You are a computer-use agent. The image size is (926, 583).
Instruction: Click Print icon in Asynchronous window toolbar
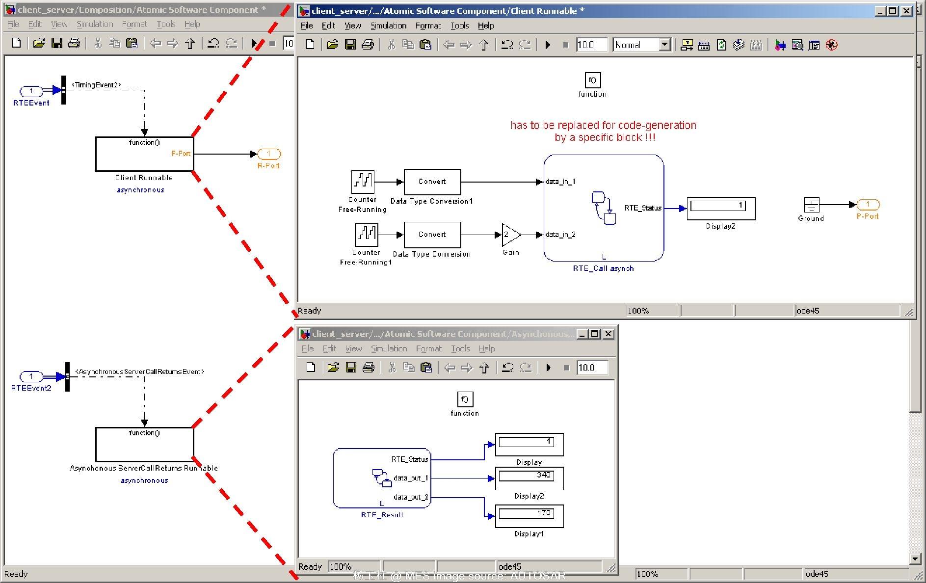[x=368, y=368]
